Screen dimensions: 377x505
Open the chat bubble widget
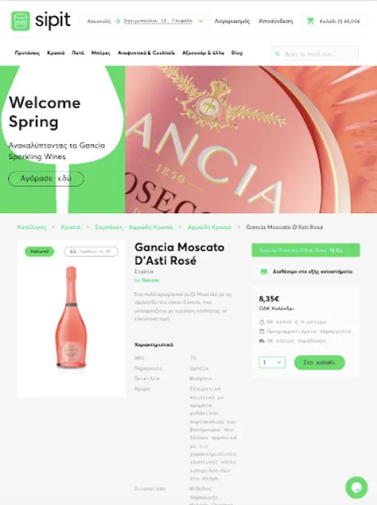pyautogui.click(x=356, y=488)
